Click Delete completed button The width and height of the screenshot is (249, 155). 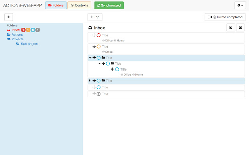click(x=225, y=17)
